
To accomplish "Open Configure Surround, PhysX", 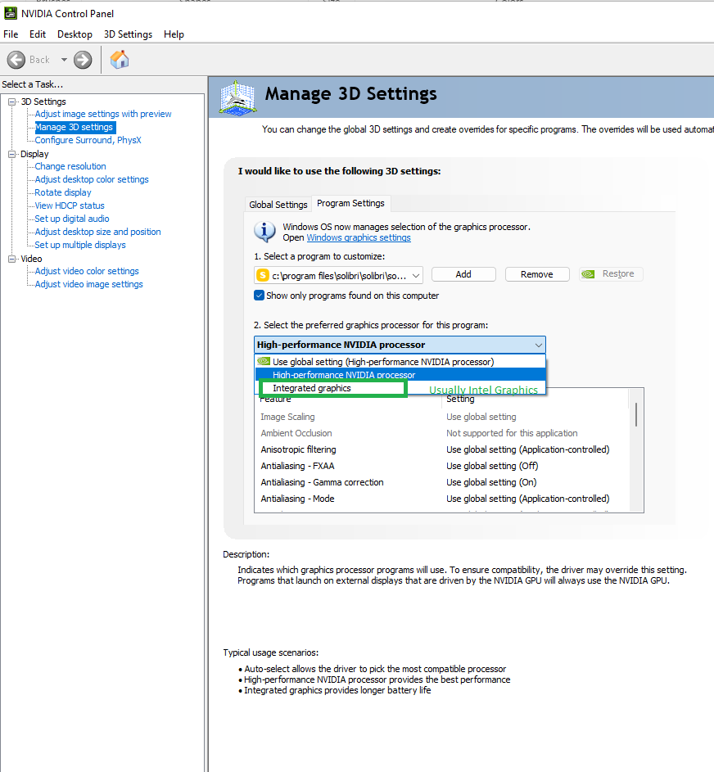I will 88,140.
